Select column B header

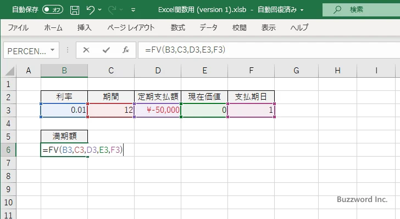(x=64, y=71)
